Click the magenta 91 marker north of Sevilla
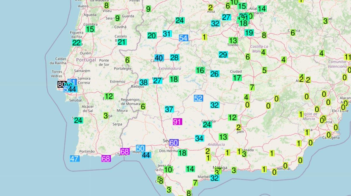The width and height of the screenshot is (351, 196). [x=177, y=122]
